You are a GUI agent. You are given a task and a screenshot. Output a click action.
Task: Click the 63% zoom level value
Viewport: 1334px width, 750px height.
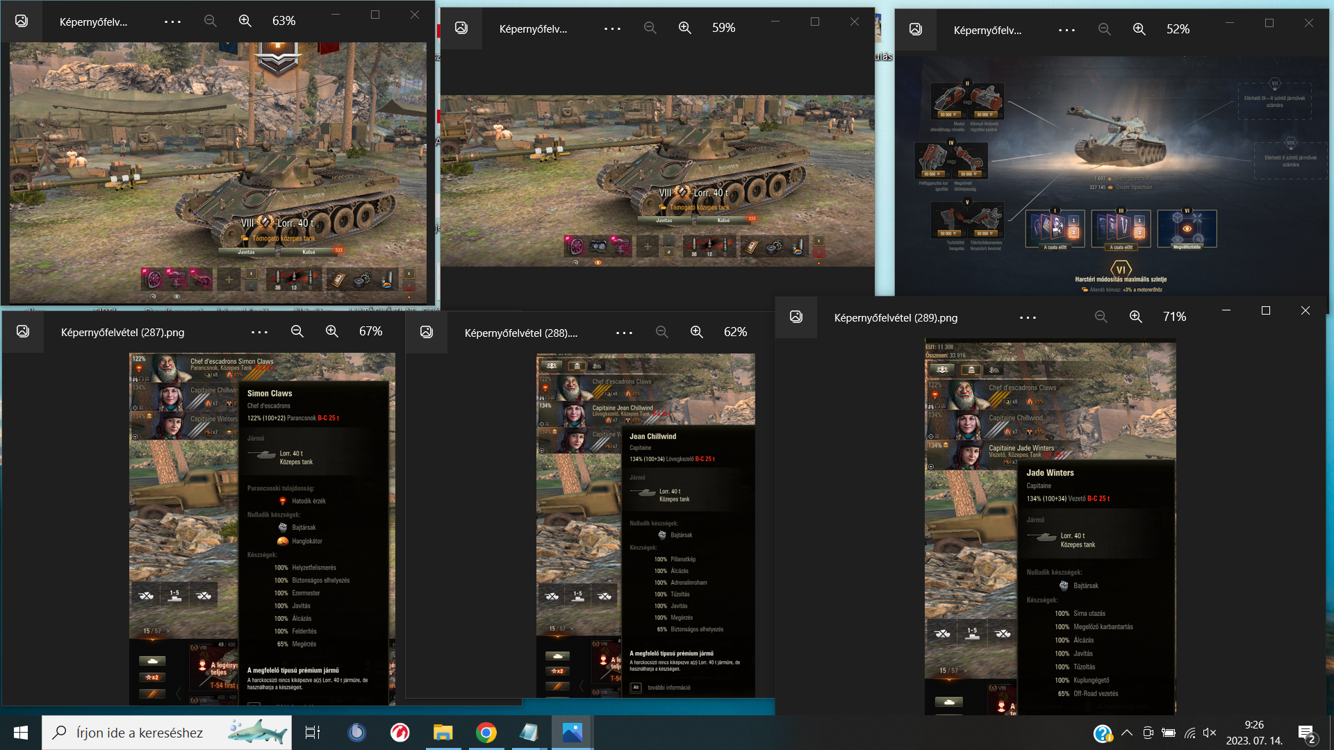click(284, 21)
